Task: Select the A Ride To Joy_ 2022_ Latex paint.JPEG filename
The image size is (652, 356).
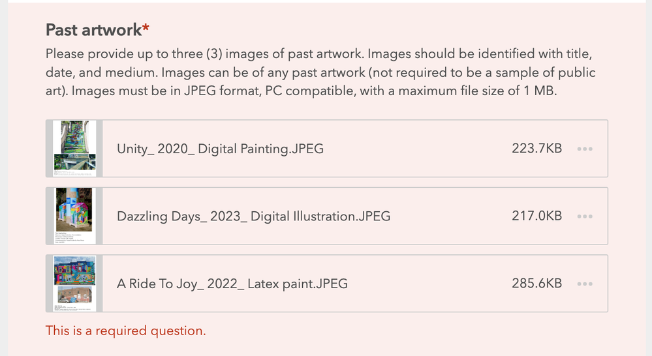Action: [232, 284]
